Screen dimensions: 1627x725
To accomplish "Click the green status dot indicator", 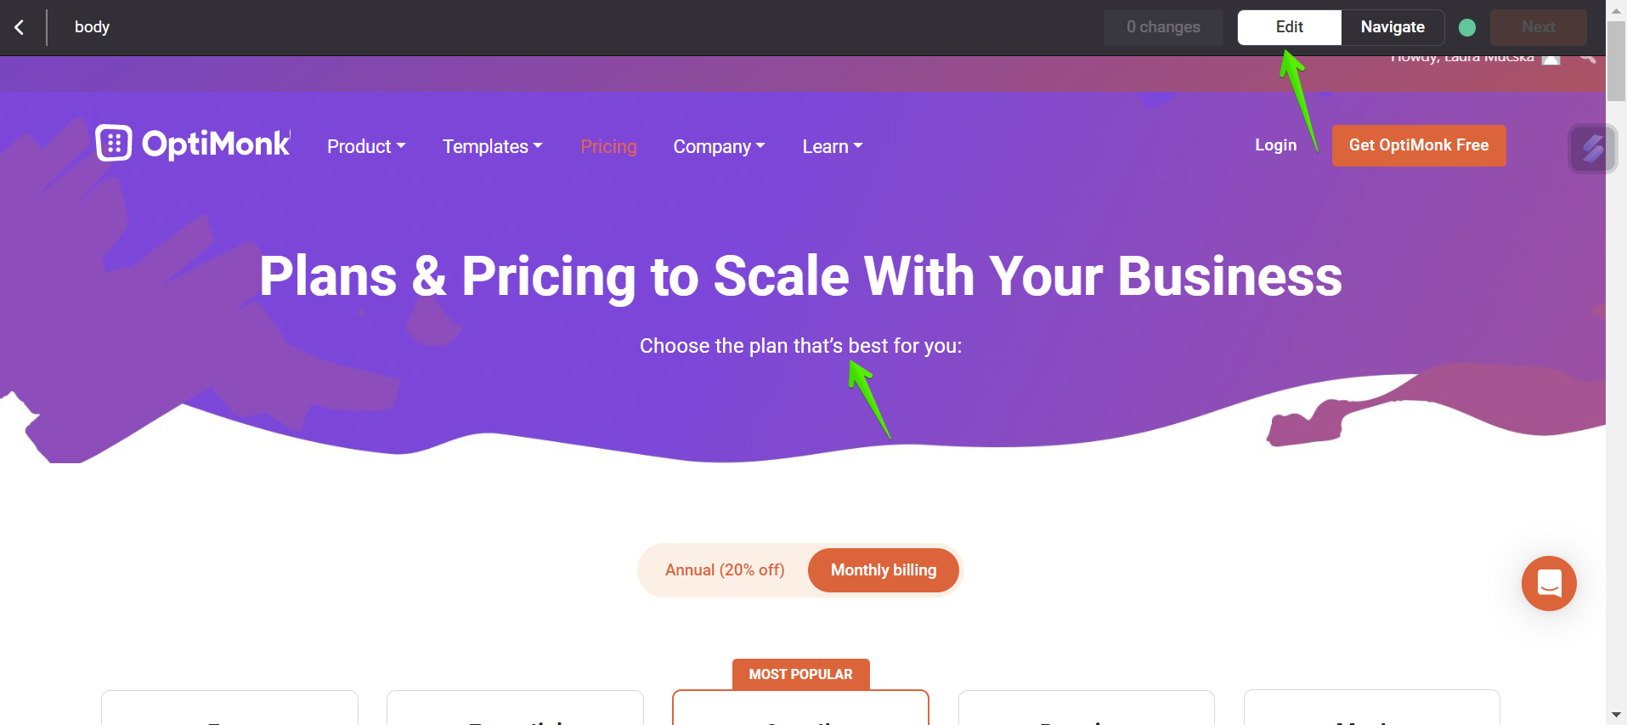I will coord(1467,27).
